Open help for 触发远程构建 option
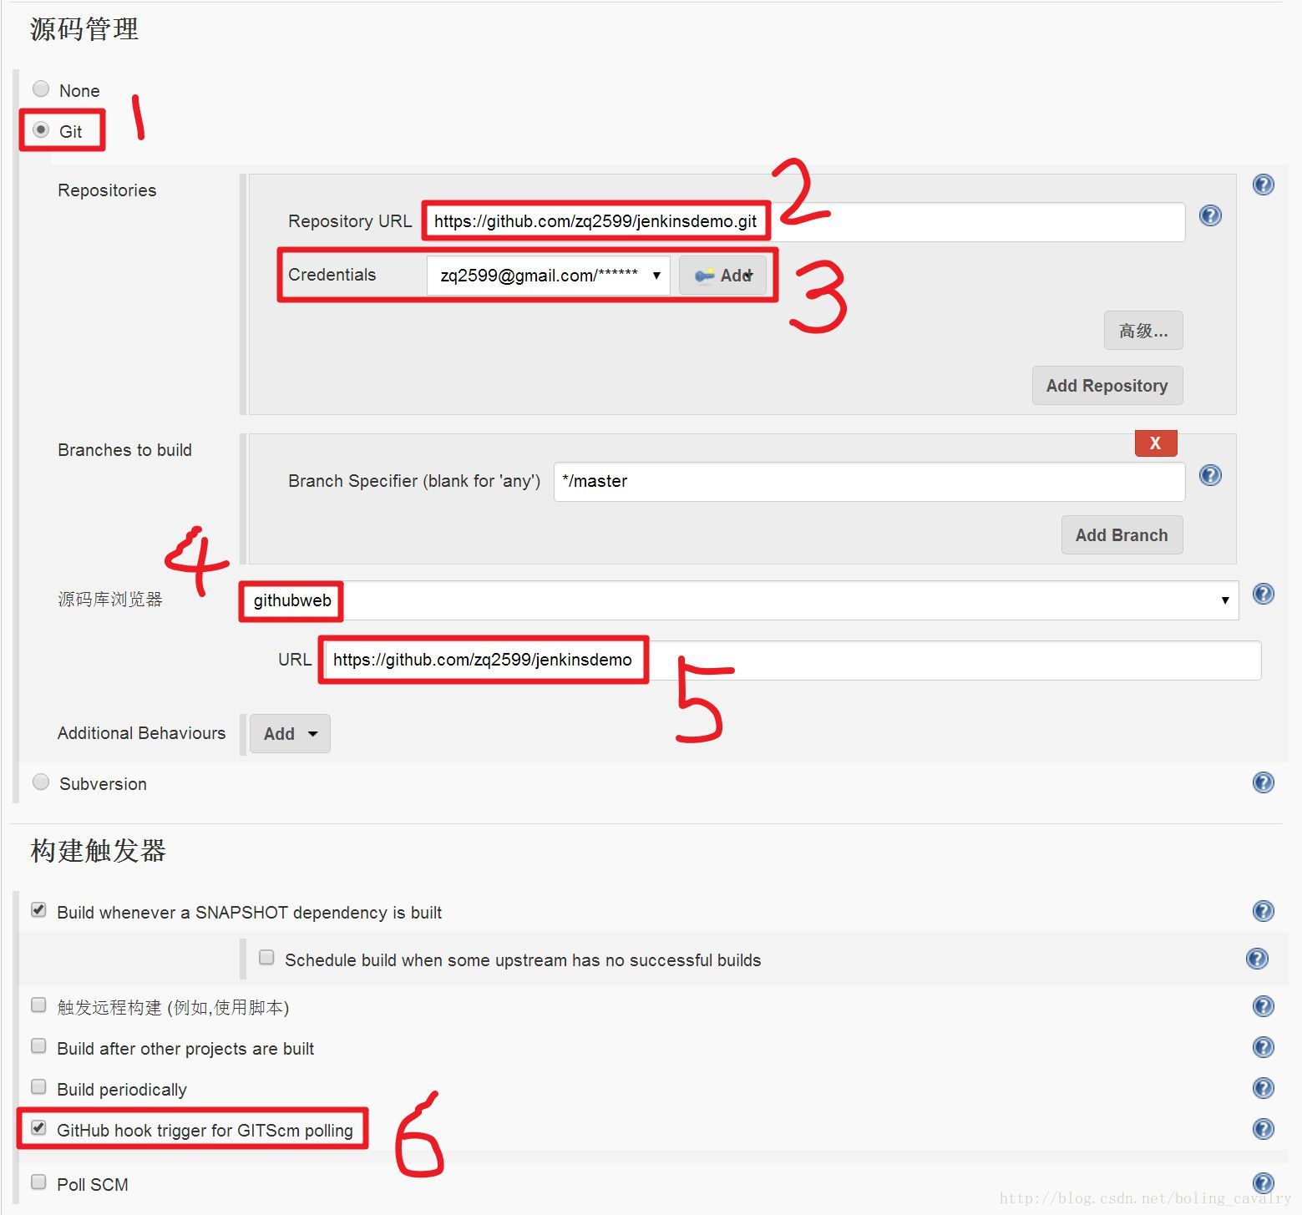1302x1215 pixels. click(x=1263, y=1006)
